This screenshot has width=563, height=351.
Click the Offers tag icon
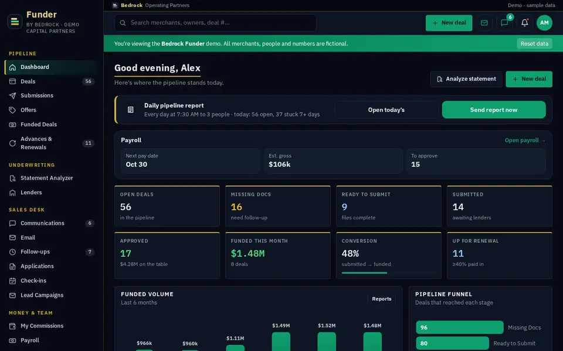point(12,111)
